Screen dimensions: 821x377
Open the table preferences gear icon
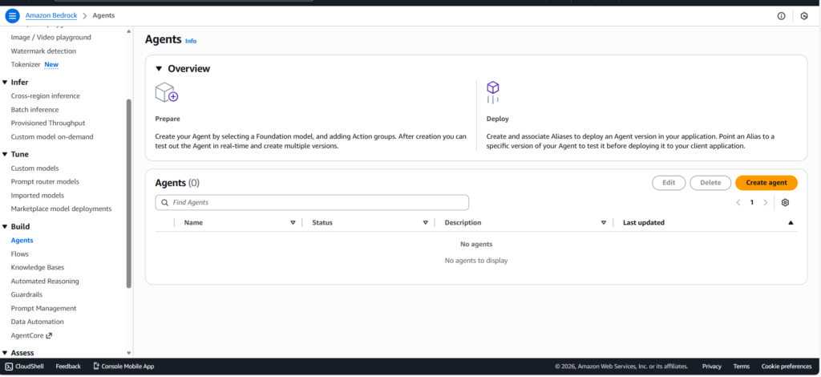pyautogui.click(x=785, y=203)
